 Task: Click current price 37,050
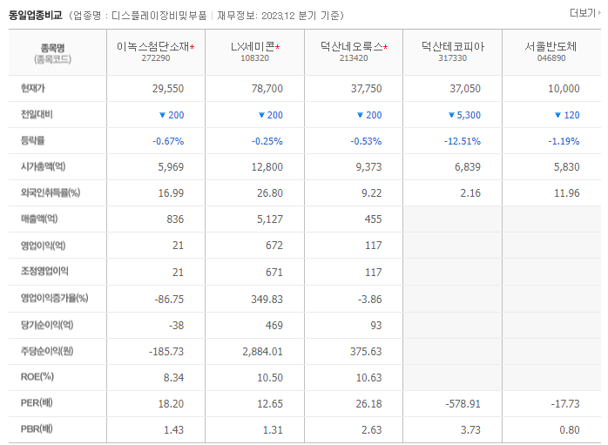click(465, 89)
